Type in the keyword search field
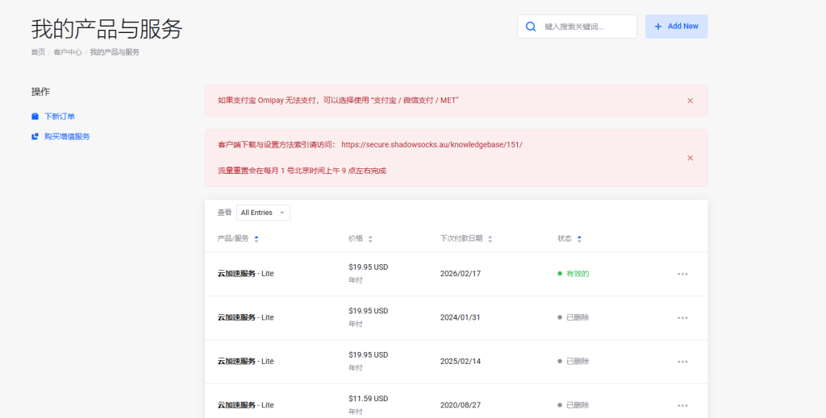The image size is (826, 418). pyautogui.click(x=586, y=27)
